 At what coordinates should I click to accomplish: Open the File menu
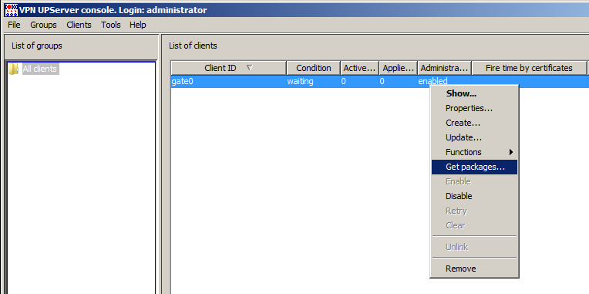[x=14, y=25]
